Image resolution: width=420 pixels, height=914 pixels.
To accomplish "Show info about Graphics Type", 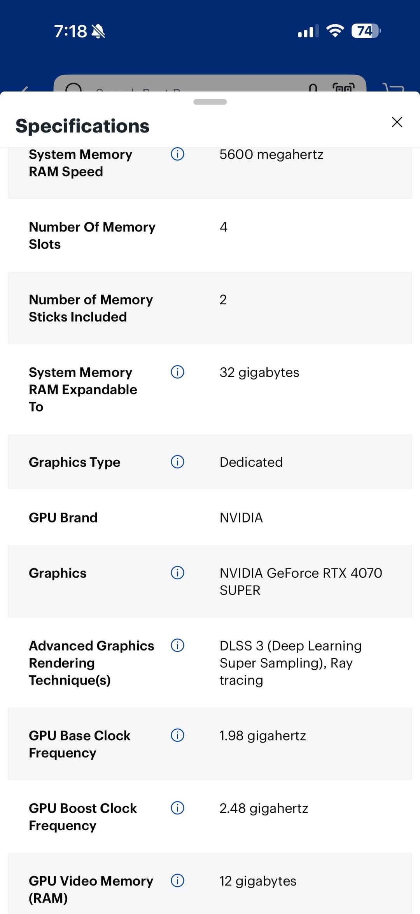I will point(177,462).
